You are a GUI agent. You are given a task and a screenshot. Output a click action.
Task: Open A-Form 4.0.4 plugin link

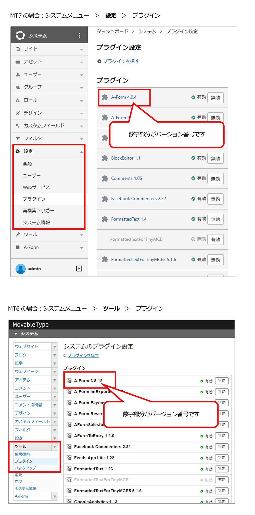pos(124,97)
